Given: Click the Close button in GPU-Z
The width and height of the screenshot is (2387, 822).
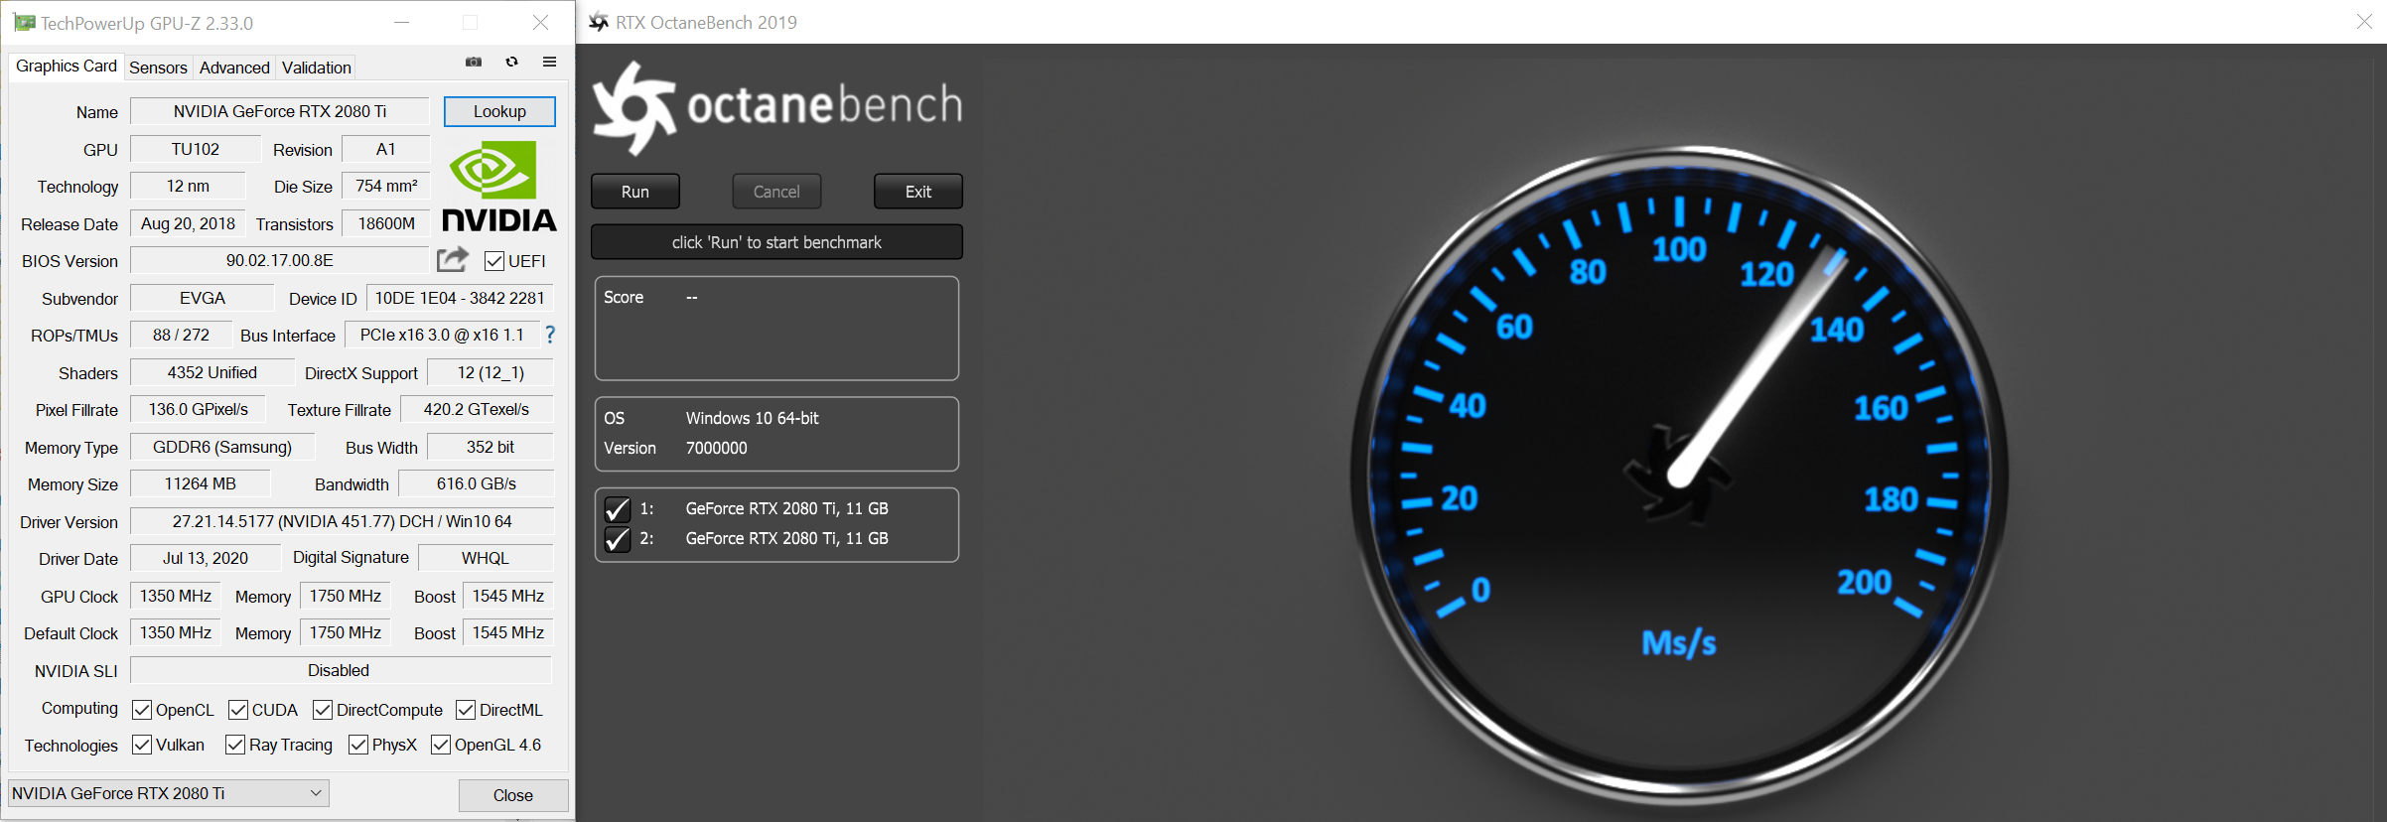Looking at the screenshot, I should coord(513,795).
